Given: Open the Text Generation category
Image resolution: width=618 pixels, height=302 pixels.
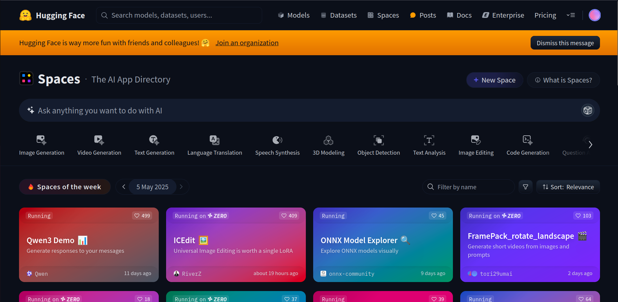Looking at the screenshot, I should pyautogui.click(x=154, y=145).
